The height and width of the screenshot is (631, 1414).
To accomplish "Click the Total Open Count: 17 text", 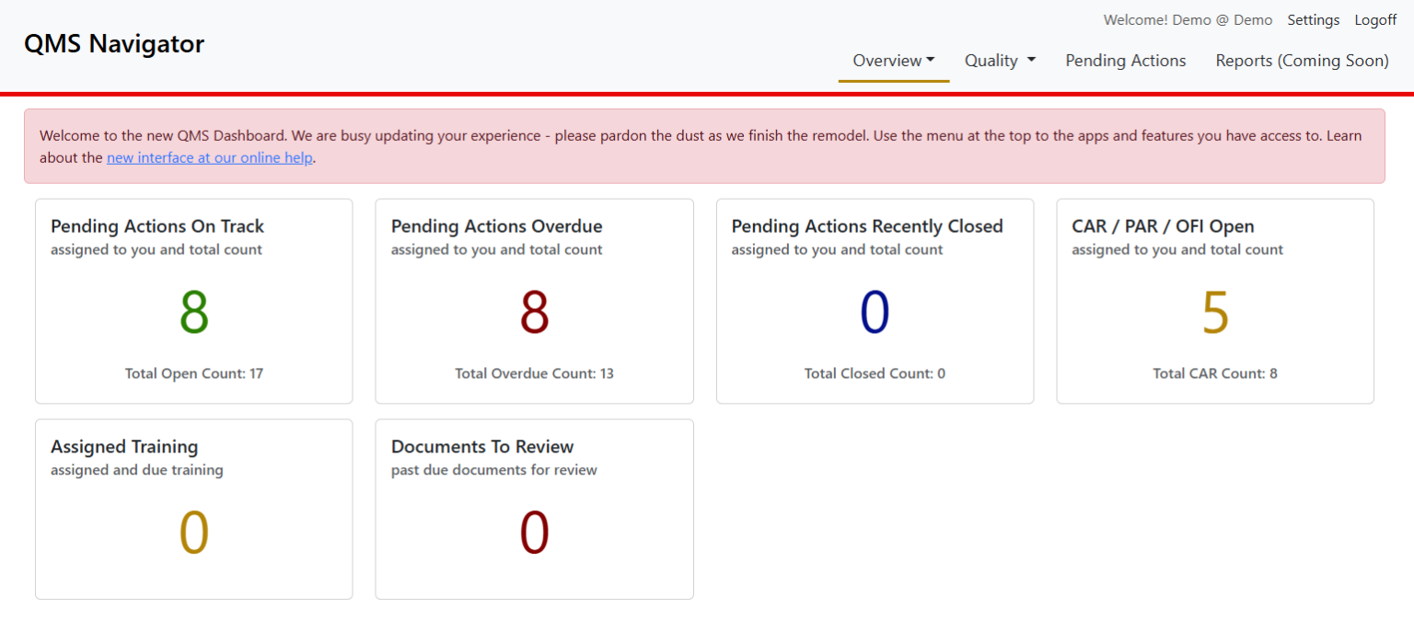I will [x=193, y=373].
